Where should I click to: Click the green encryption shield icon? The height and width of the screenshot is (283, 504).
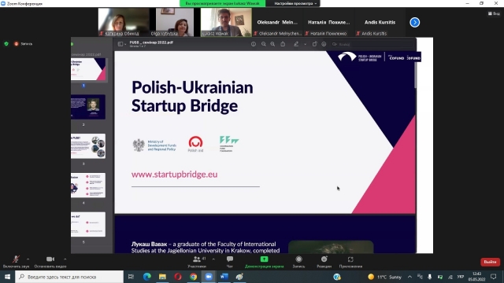point(6,44)
